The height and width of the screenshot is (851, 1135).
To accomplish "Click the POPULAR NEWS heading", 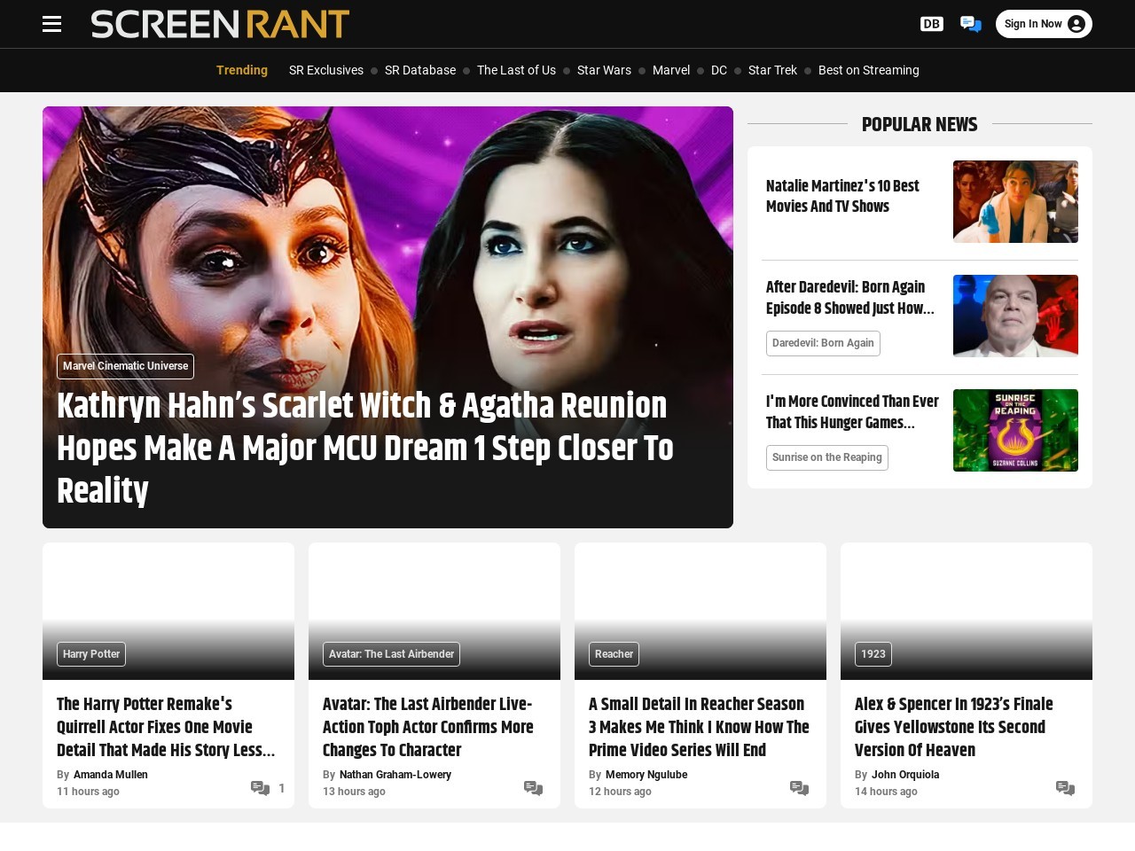I will tap(920, 124).
